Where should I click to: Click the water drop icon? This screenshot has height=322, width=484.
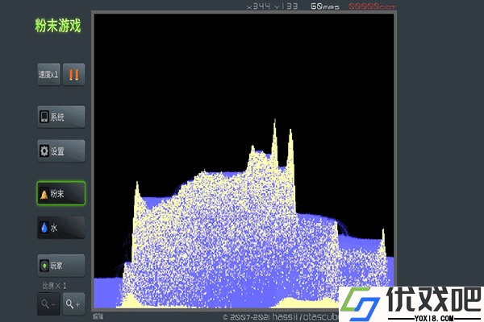(x=44, y=228)
